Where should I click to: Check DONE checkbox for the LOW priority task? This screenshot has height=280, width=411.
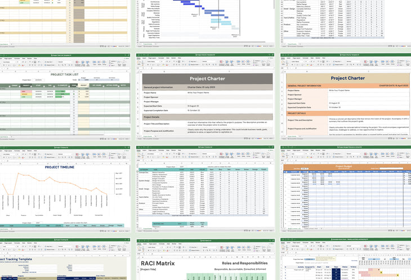(x=74, y=97)
